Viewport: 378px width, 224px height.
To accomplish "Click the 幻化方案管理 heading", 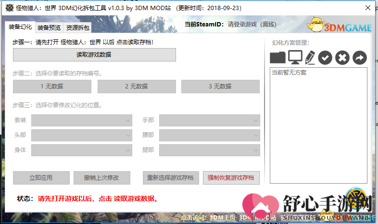I will click(290, 43).
